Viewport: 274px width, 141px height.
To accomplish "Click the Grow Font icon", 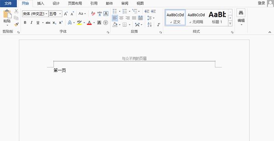I will 66,14.
